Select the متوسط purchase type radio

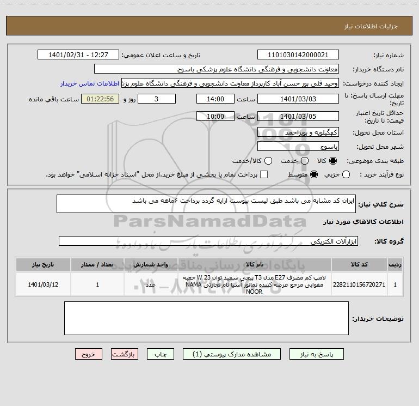tap(314, 174)
